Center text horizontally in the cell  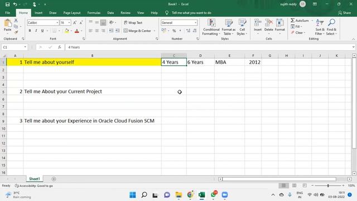97,31
